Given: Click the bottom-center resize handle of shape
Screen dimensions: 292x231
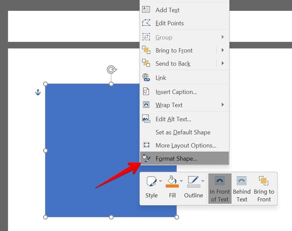Looking at the screenshot, I should (x=111, y=217).
